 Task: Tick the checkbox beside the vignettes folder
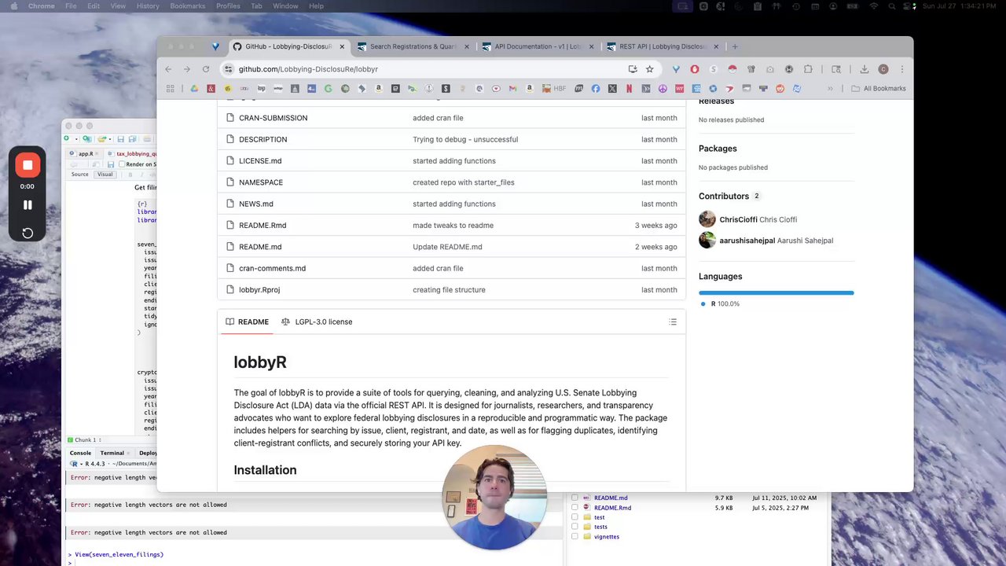coord(575,536)
